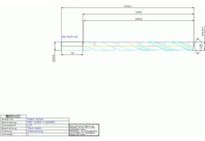Image resolution: width=205 pixels, height=141 pixels.
Task: Click the 258±2 flute length dimension
Action: coord(139,19)
